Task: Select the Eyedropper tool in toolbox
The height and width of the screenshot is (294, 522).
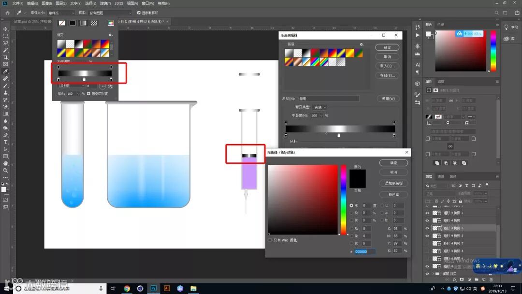Action: (x=5, y=71)
